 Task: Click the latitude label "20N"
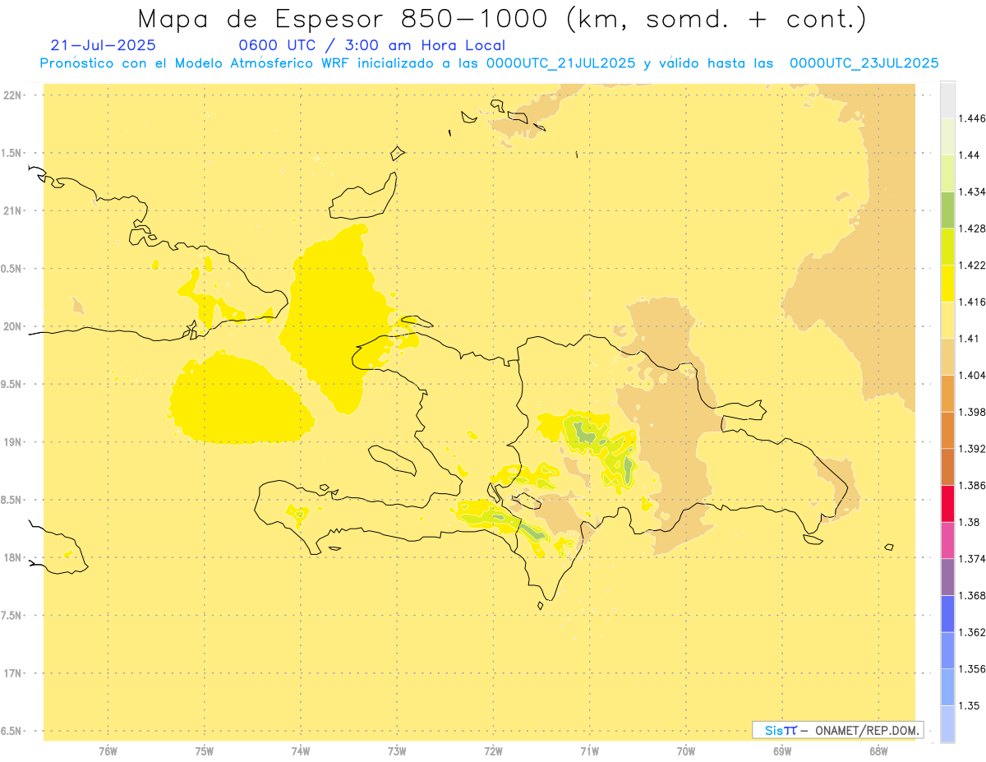(12, 326)
